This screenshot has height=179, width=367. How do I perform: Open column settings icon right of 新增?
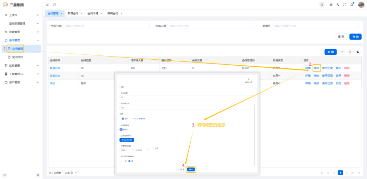pyautogui.click(x=358, y=52)
